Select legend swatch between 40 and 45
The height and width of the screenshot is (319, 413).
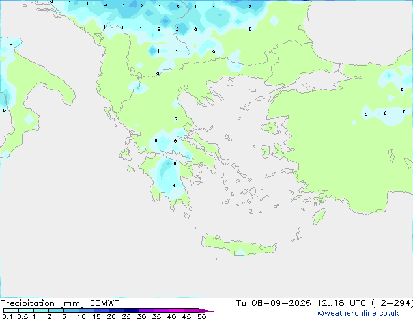[177, 311]
